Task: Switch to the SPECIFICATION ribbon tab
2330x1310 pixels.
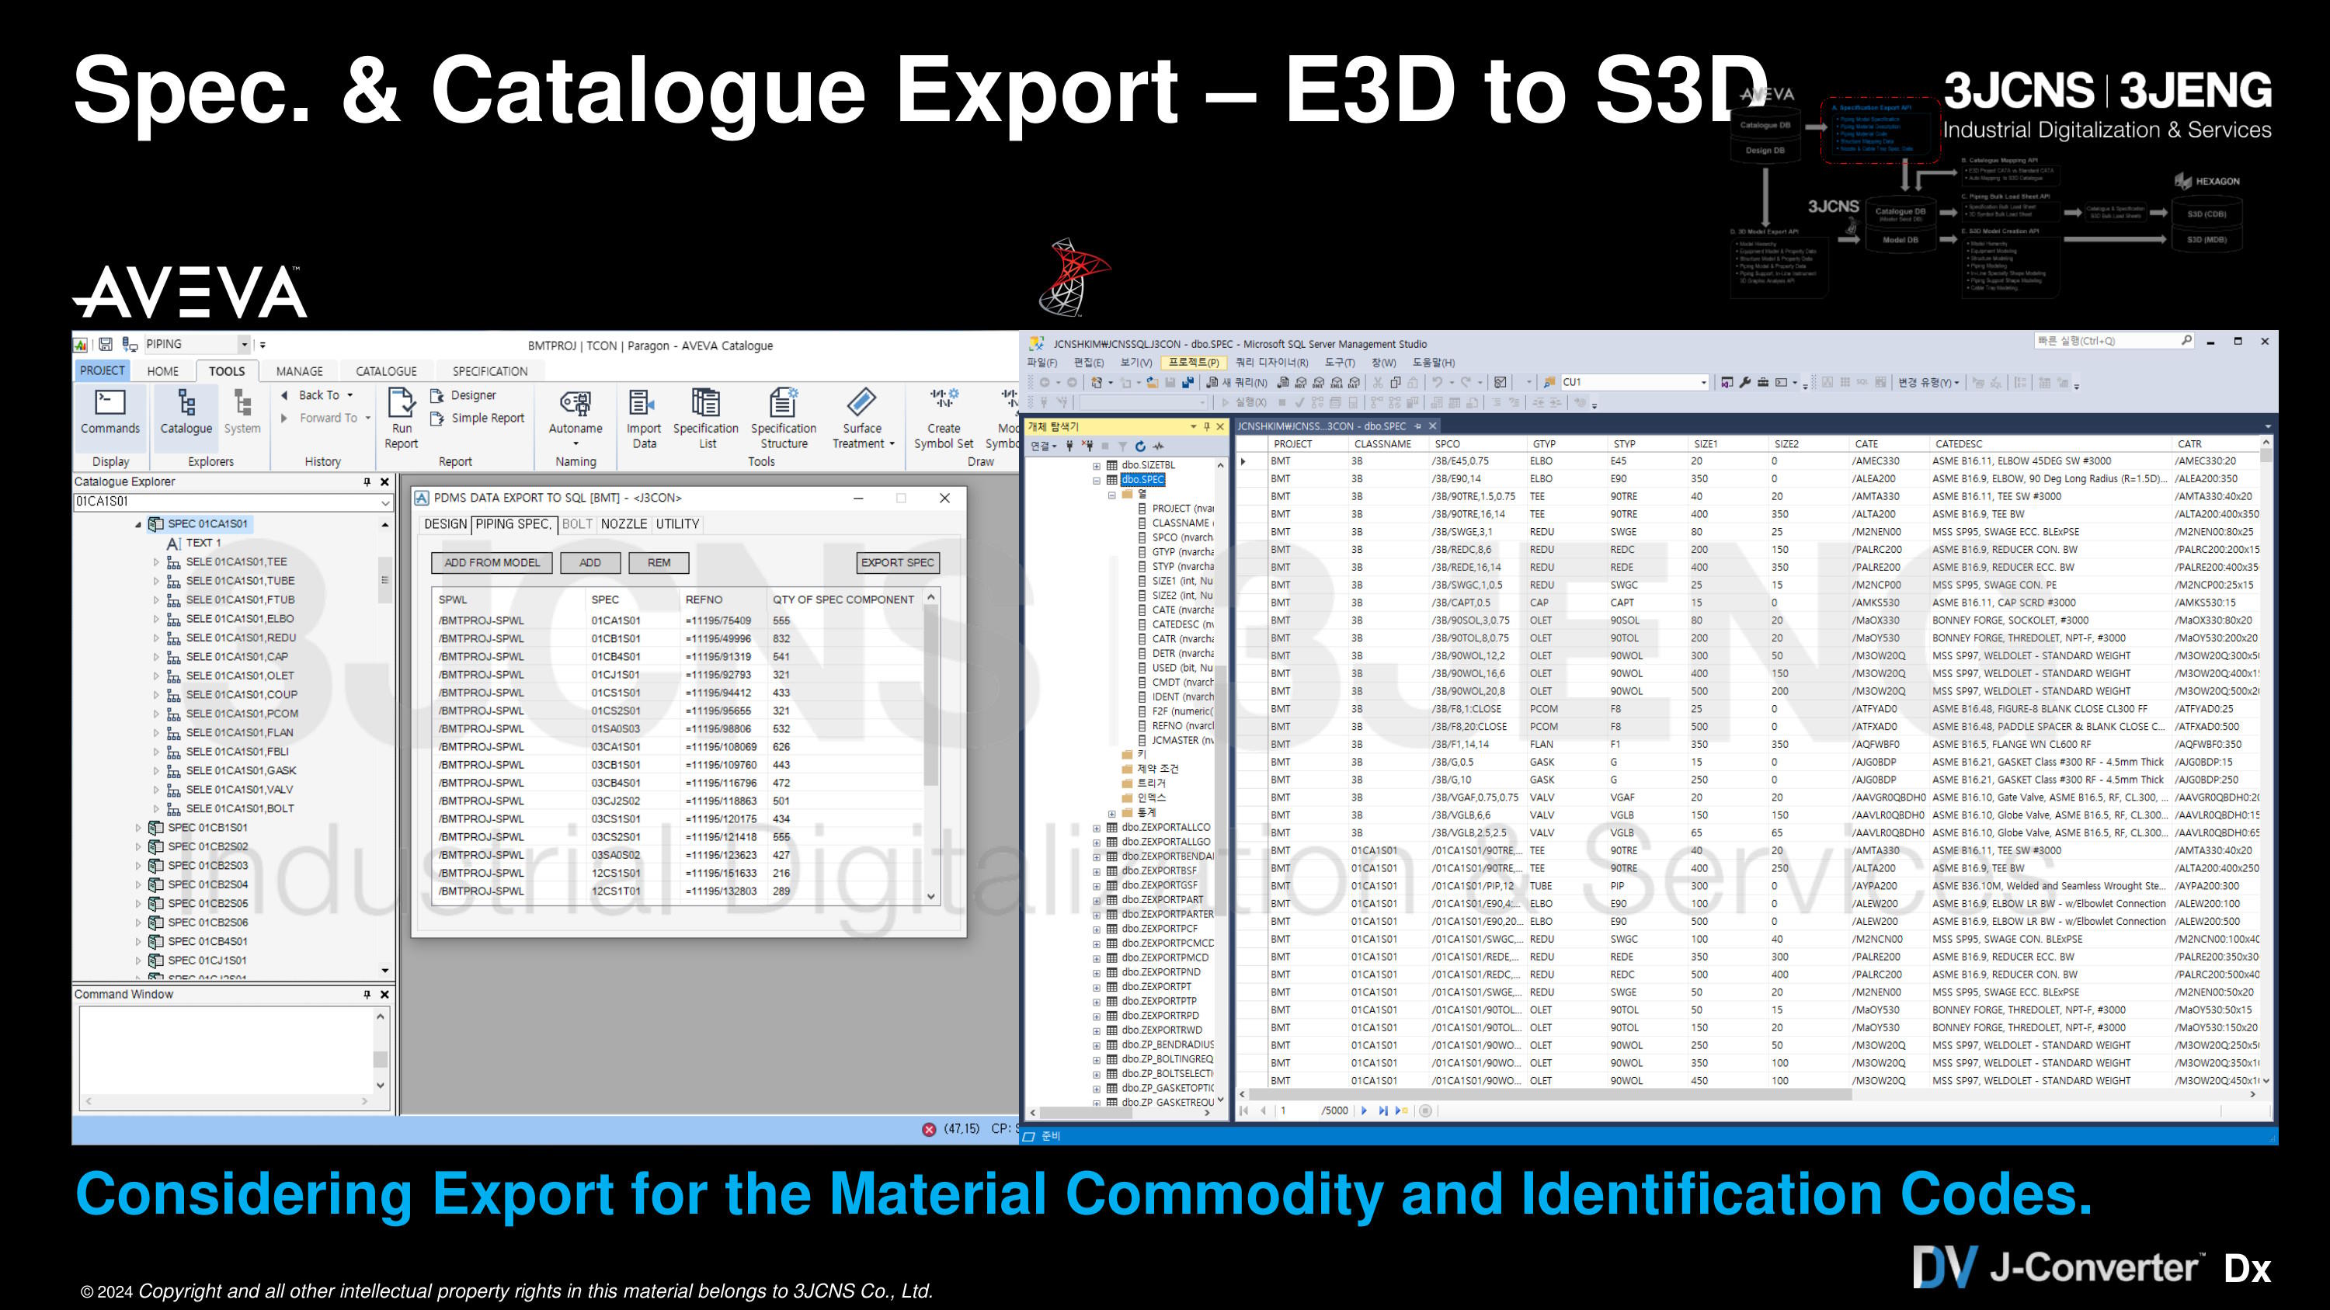Action: point(489,370)
